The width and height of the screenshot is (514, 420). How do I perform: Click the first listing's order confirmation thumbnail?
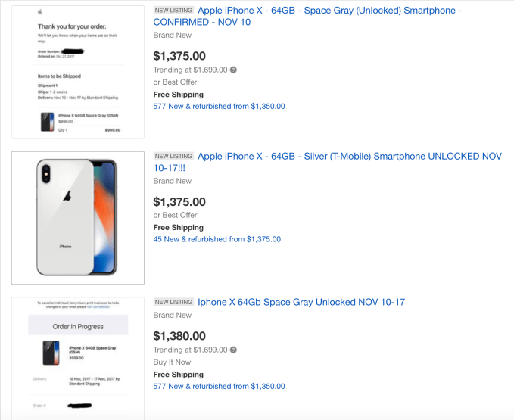(79, 73)
